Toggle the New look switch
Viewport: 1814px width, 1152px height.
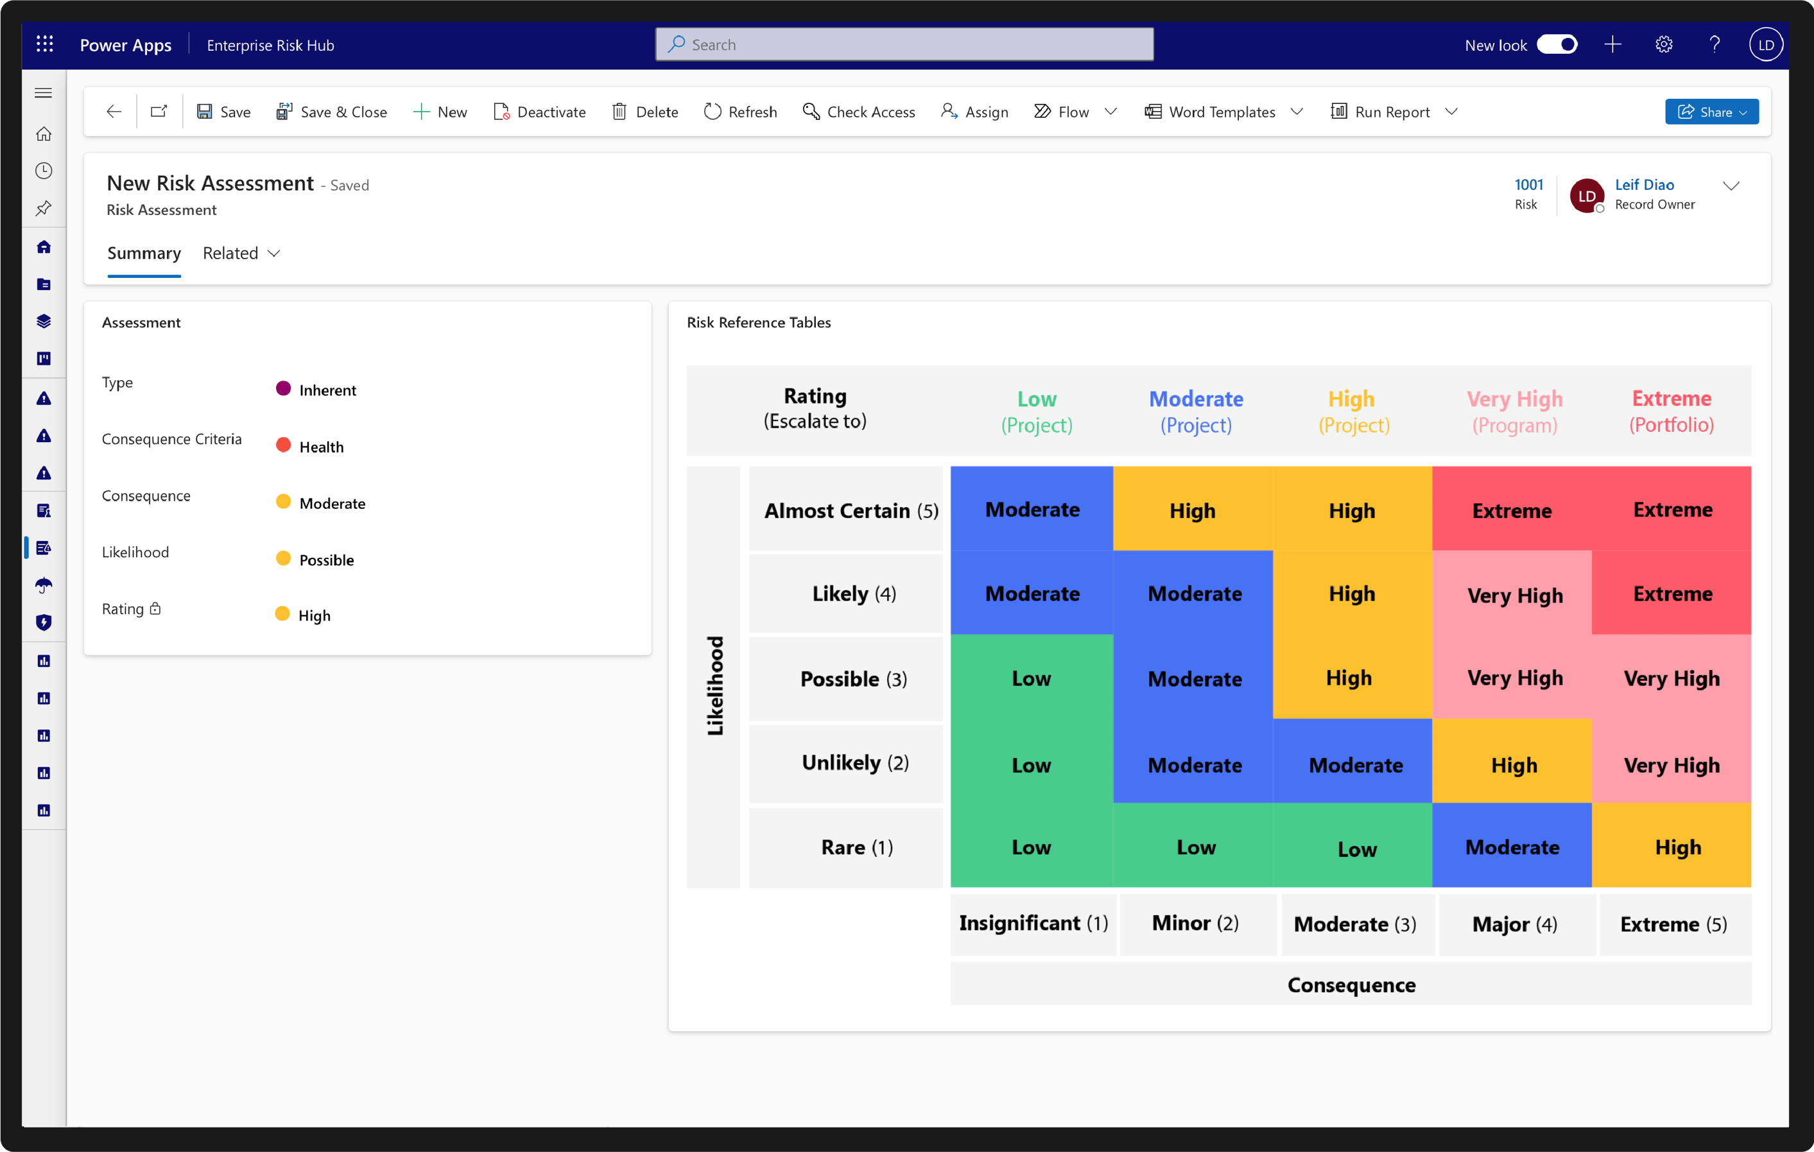1557,44
